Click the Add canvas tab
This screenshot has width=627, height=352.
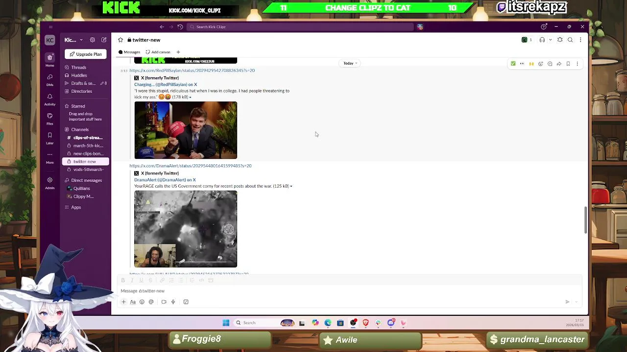point(158,52)
